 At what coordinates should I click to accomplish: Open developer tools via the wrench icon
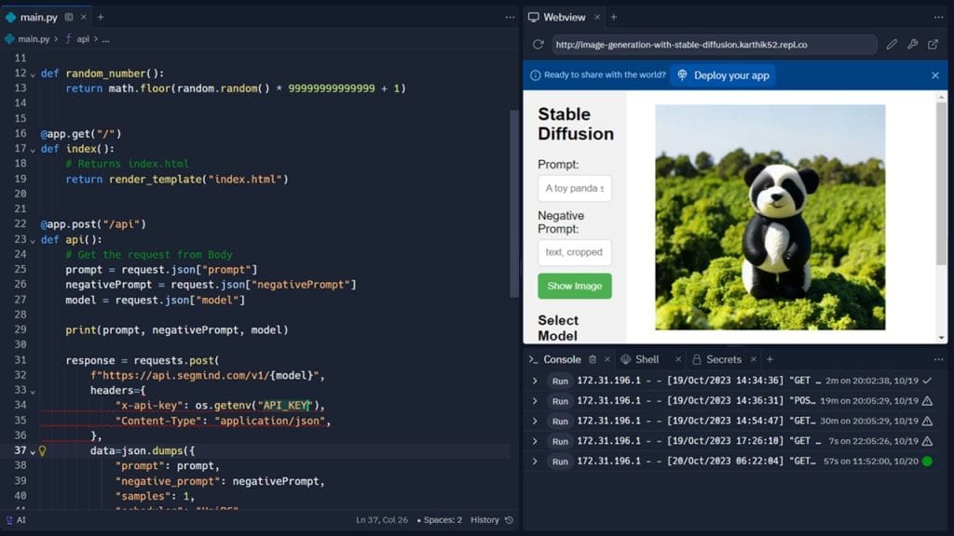point(912,44)
